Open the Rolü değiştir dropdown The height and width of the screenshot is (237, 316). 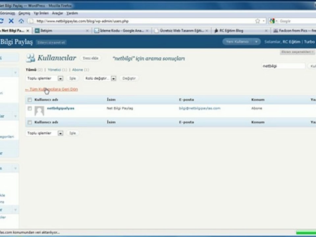coord(100,78)
